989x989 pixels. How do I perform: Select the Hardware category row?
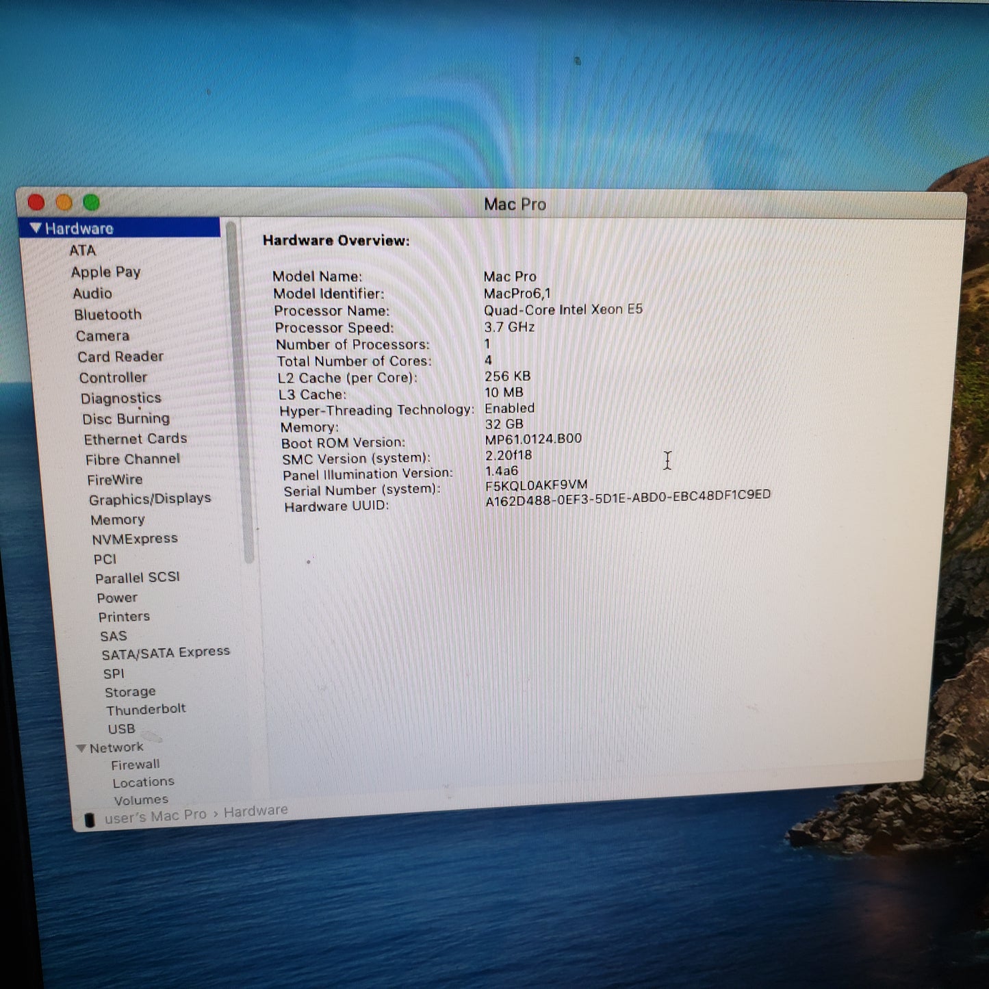point(120,228)
